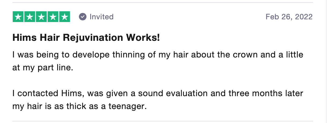Open the Feb 26, 2022 date link
The width and height of the screenshot is (327, 123).
click(289, 17)
